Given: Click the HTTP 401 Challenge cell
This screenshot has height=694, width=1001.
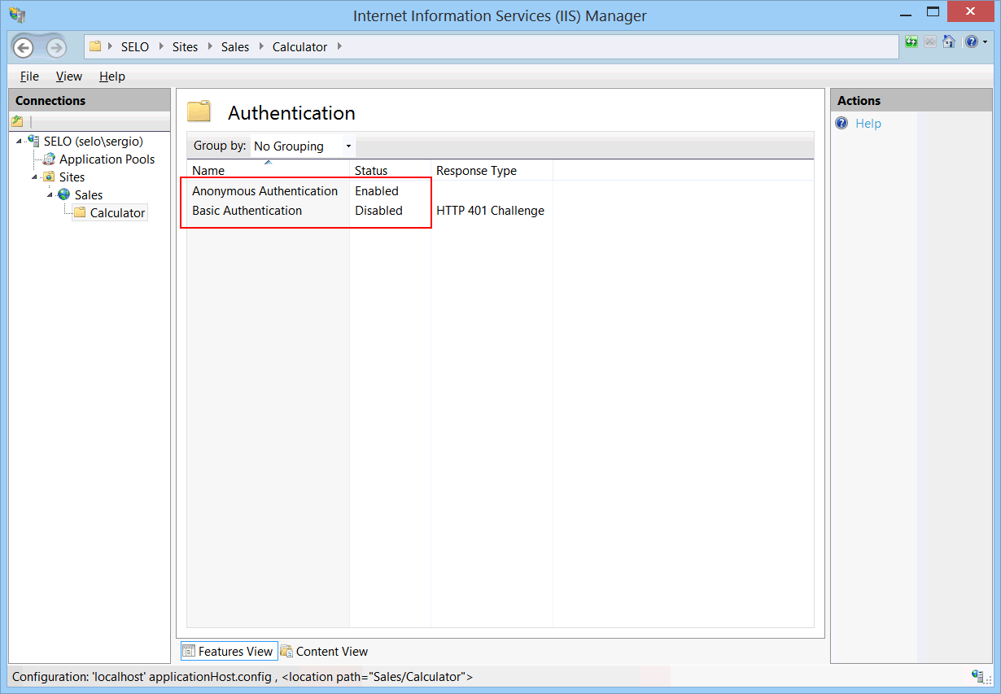Looking at the screenshot, I should pyautogui.click(x=490, y=211).
